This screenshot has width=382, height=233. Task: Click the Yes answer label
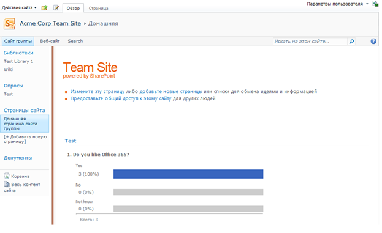coord(79,166)
